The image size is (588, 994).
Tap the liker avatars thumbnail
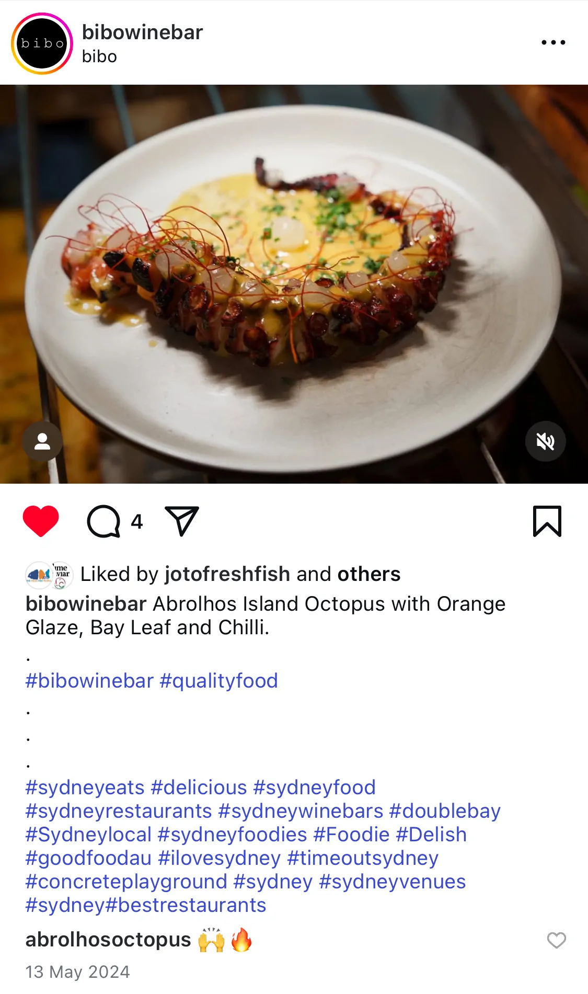click(49, 575)
